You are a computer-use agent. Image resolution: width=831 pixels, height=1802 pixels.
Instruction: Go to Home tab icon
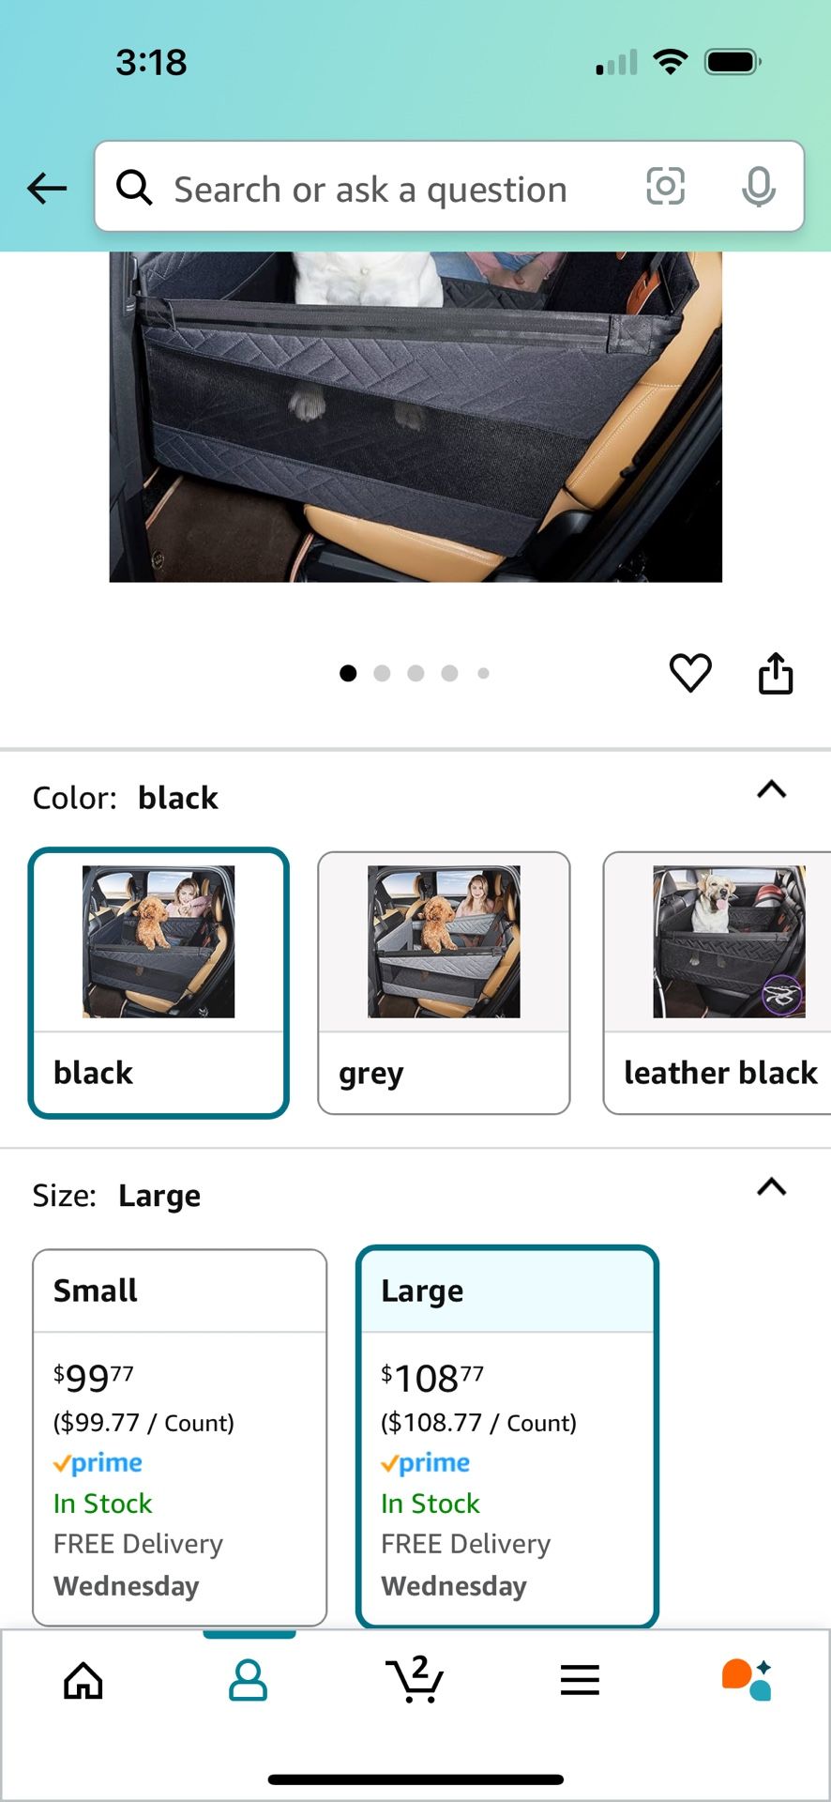[83, 1680]
